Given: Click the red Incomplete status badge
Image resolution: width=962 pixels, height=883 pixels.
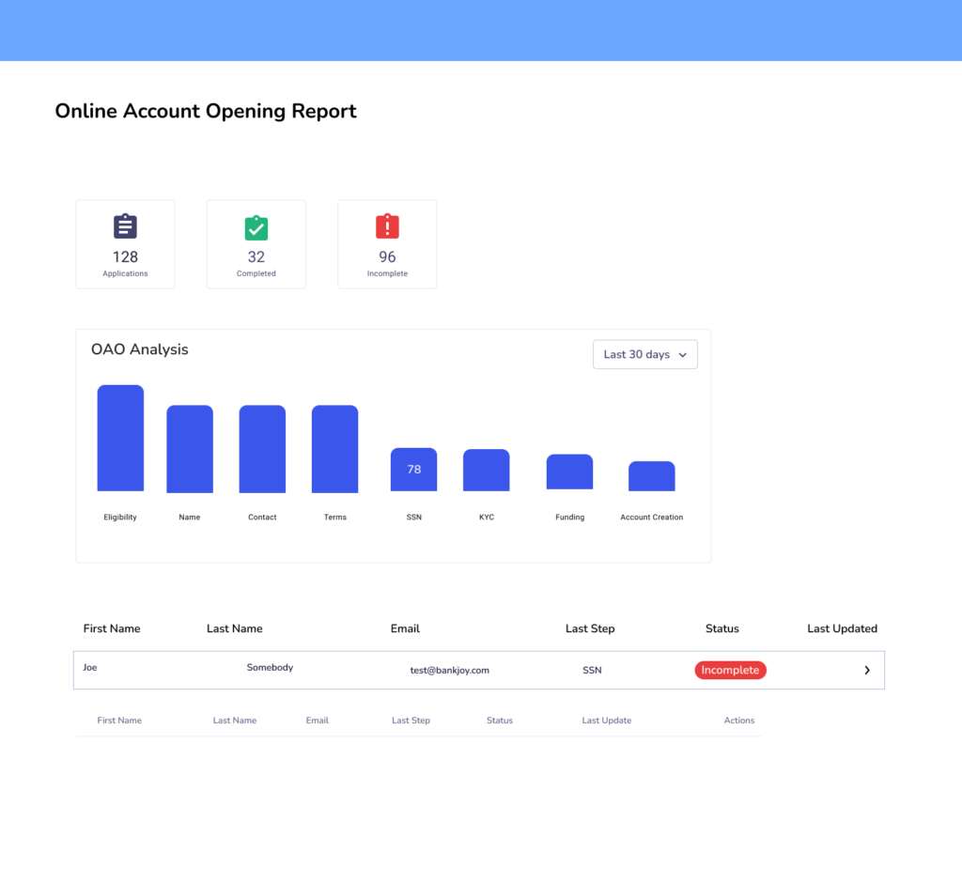Looking at the screenshot, I should (x=730, y=670).
